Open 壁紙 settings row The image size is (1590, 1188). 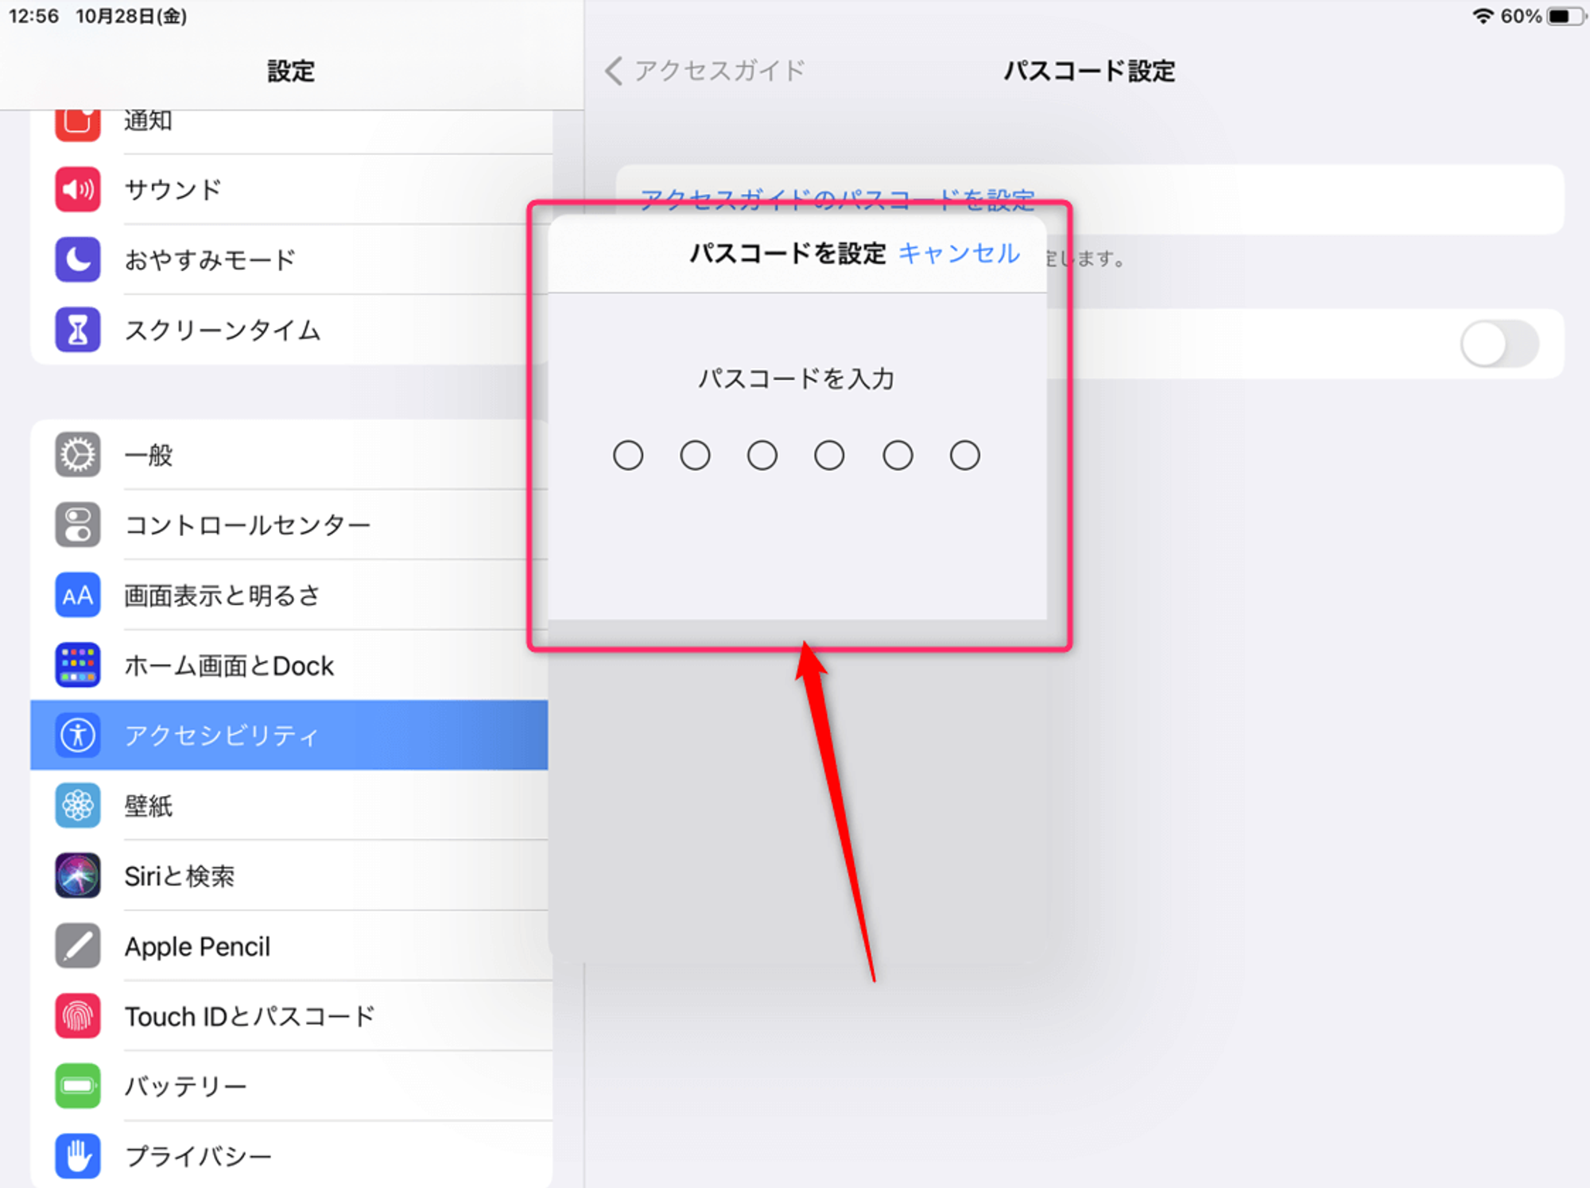point(289,806)
